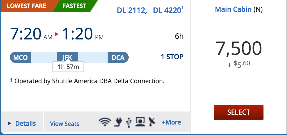Click the Wi-Fi amenity icon
This screenshot has width=287, height=135.
[x=105, y=123]
